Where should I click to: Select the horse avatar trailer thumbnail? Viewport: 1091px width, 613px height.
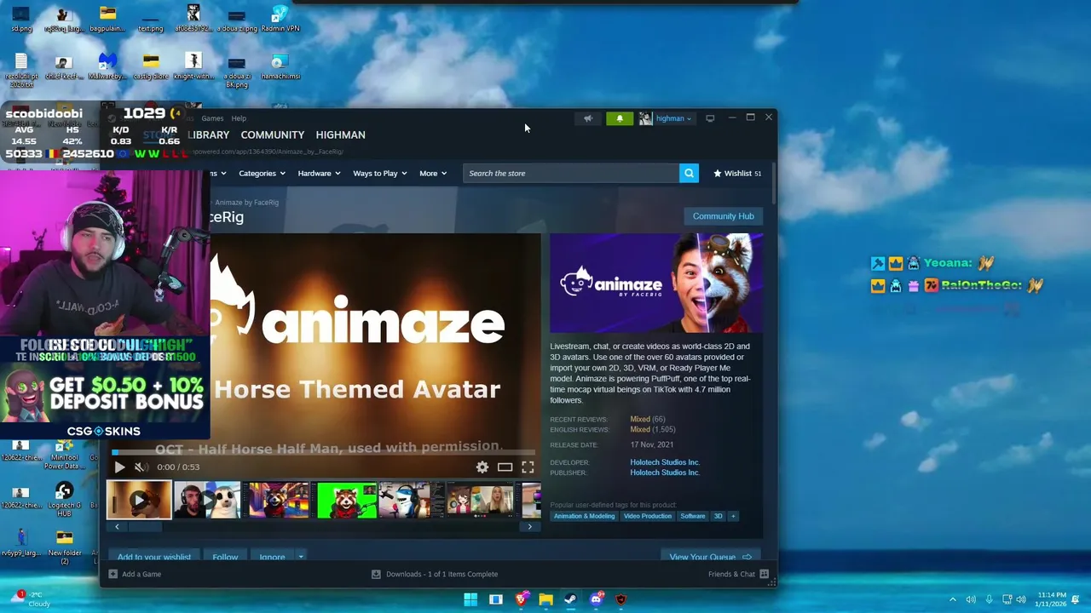tap(139, 501)
